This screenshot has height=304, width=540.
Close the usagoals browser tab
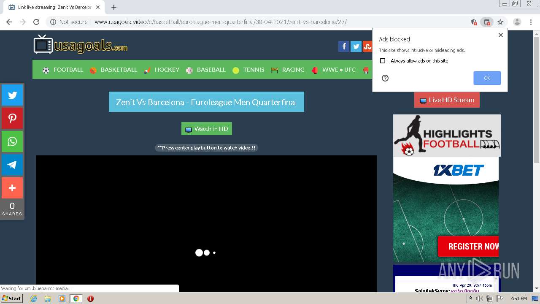coord(97,7)
